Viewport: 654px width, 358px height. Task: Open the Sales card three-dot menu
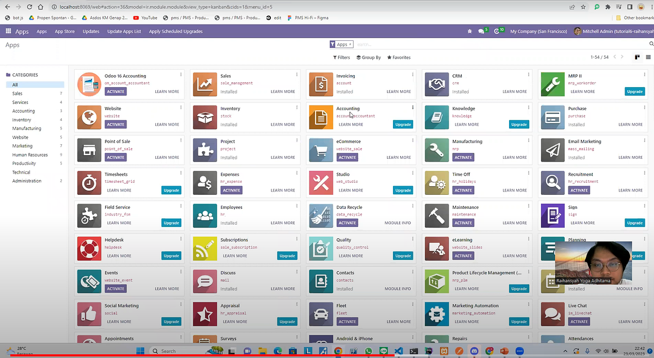[x=296, y=75]
